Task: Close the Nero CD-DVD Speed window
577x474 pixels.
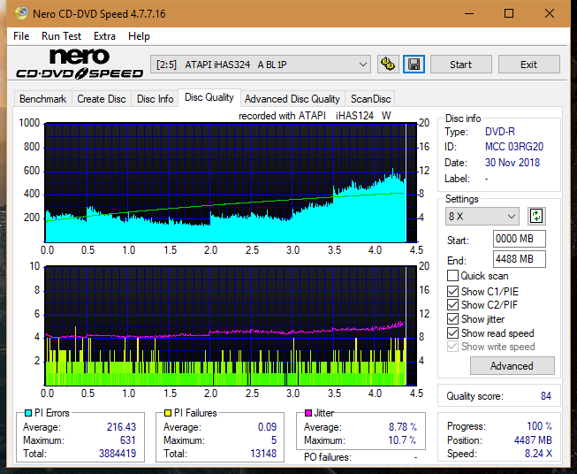Action: (550, 13)
